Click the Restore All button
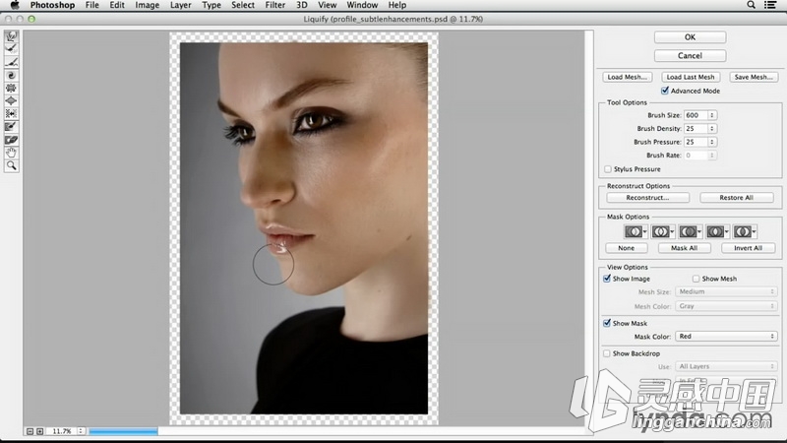The width and height of the screenshot is (787, 443). click(x=736, y=198)
